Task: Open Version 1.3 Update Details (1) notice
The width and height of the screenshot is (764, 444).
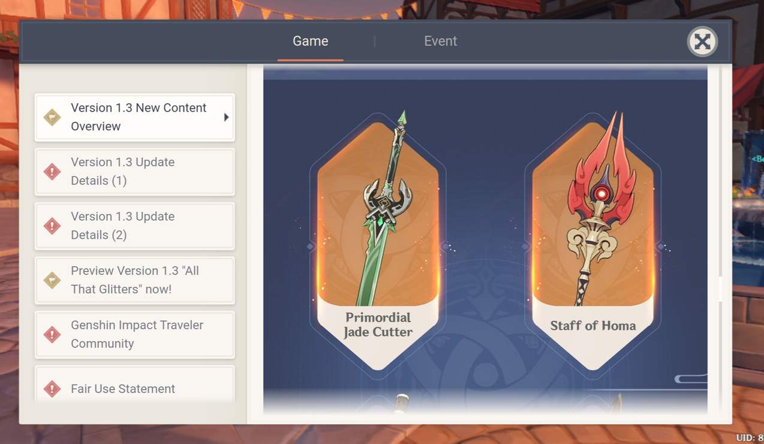Action: [x=134, y=172]
